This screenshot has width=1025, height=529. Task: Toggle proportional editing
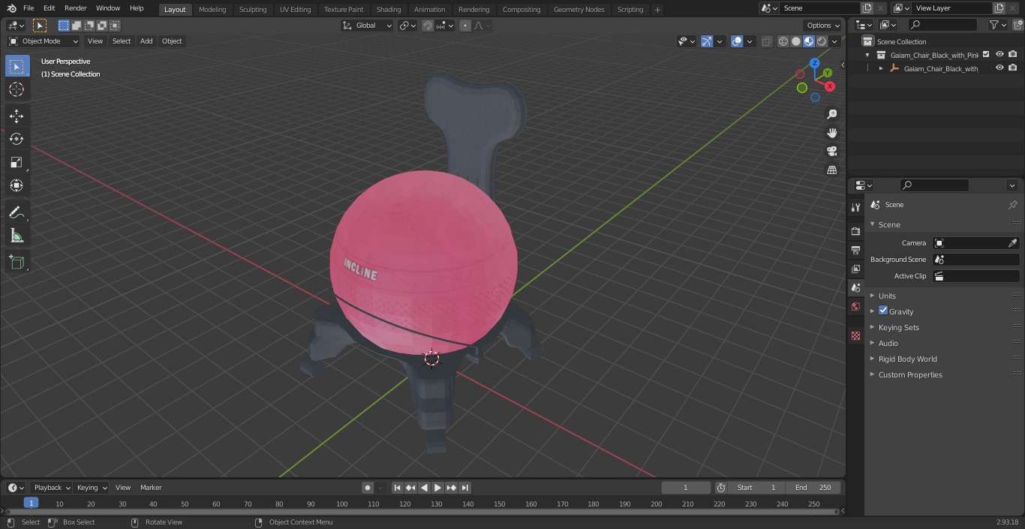coord(465,26)
